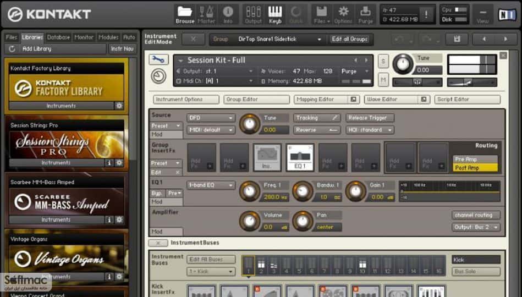The image size is (522, 297).
Task: Toggle the Keyb keyboard icon
Action: click(275, 15)
